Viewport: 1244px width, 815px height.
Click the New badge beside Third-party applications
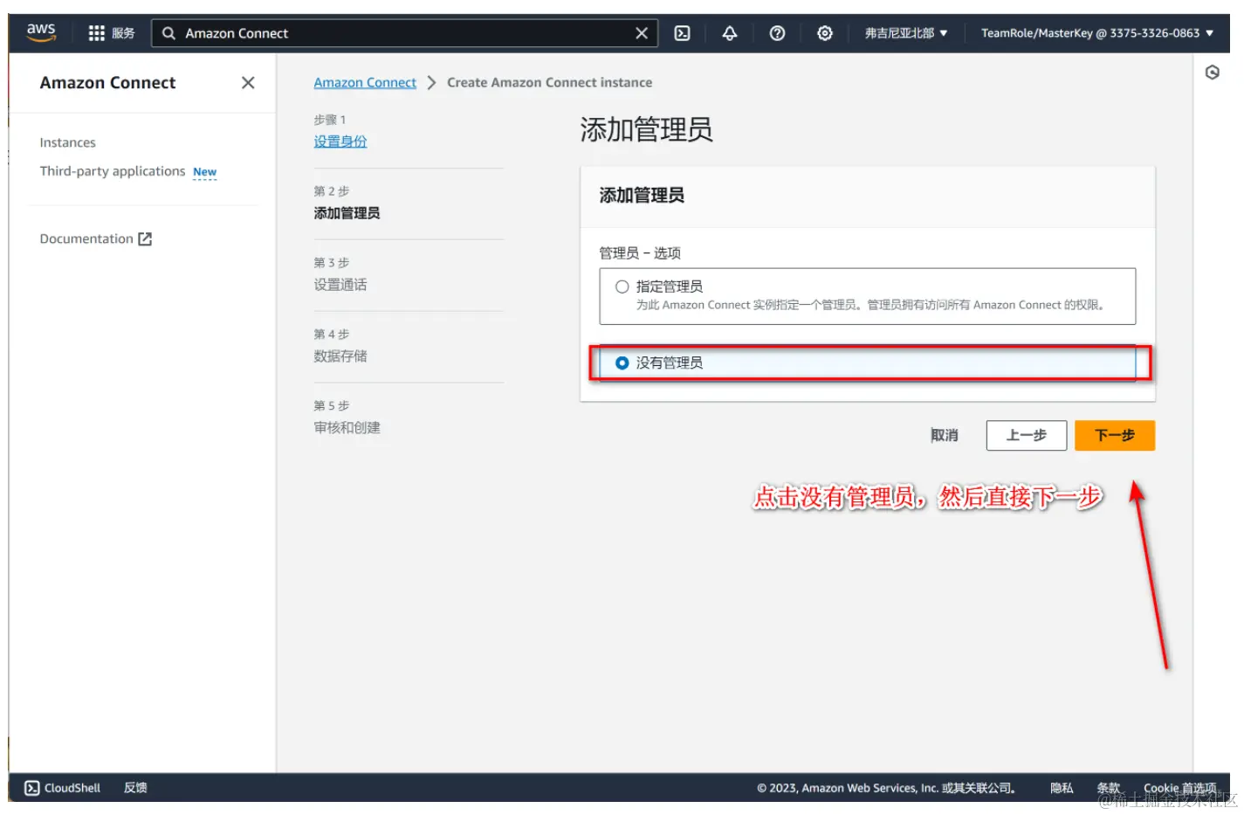tap(205, 172)
